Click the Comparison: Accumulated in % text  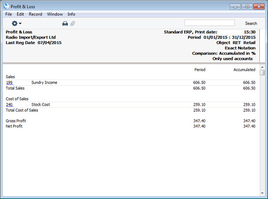[224, 53]
